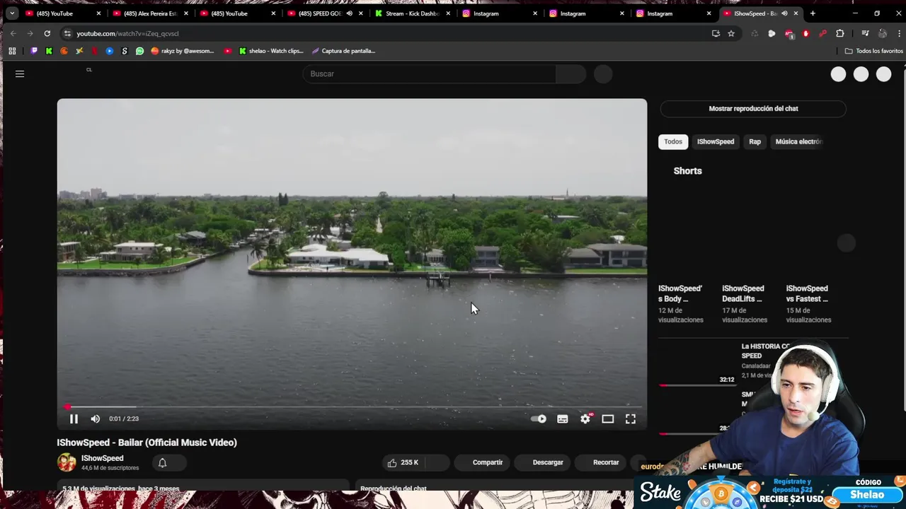The height and width of the screenshot is (509, 906).
Task: Go back with the browser back arrow
Action: (13, 33)
